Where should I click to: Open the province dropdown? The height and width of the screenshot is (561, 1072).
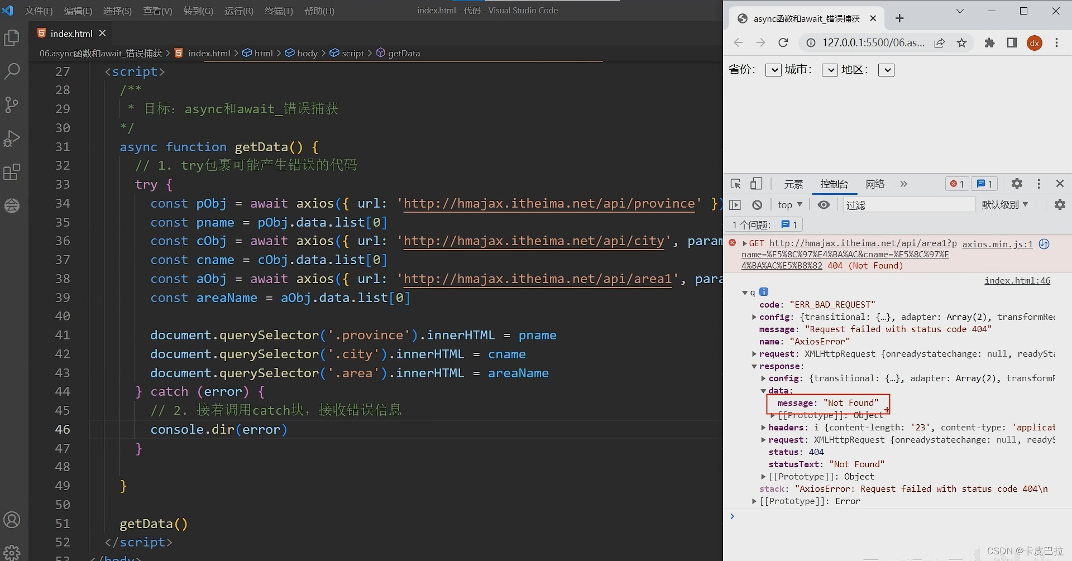click(x=773, y=70)
